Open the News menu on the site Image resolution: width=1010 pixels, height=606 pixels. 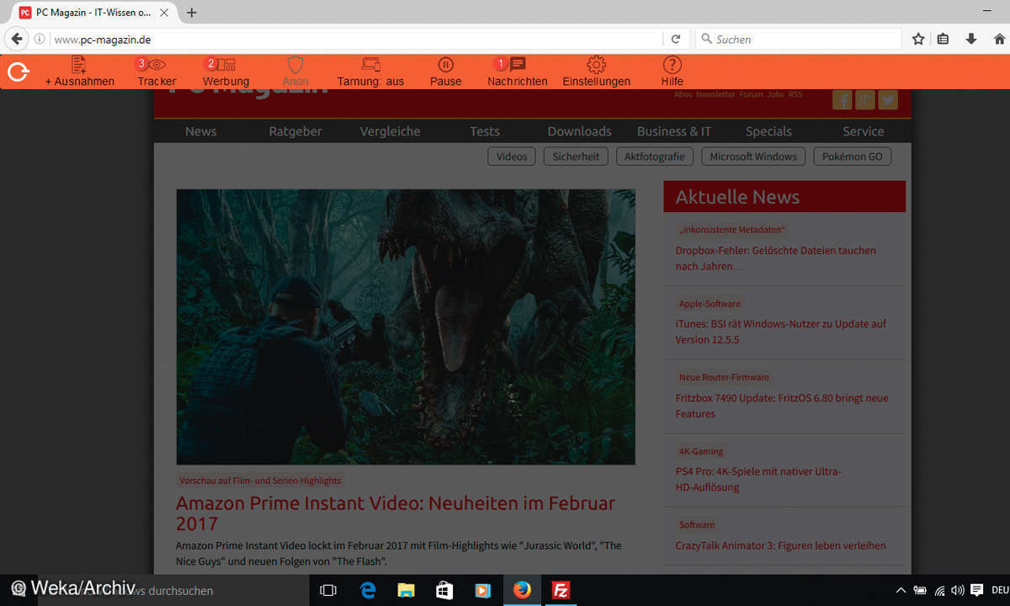click(x=200, y=131)
